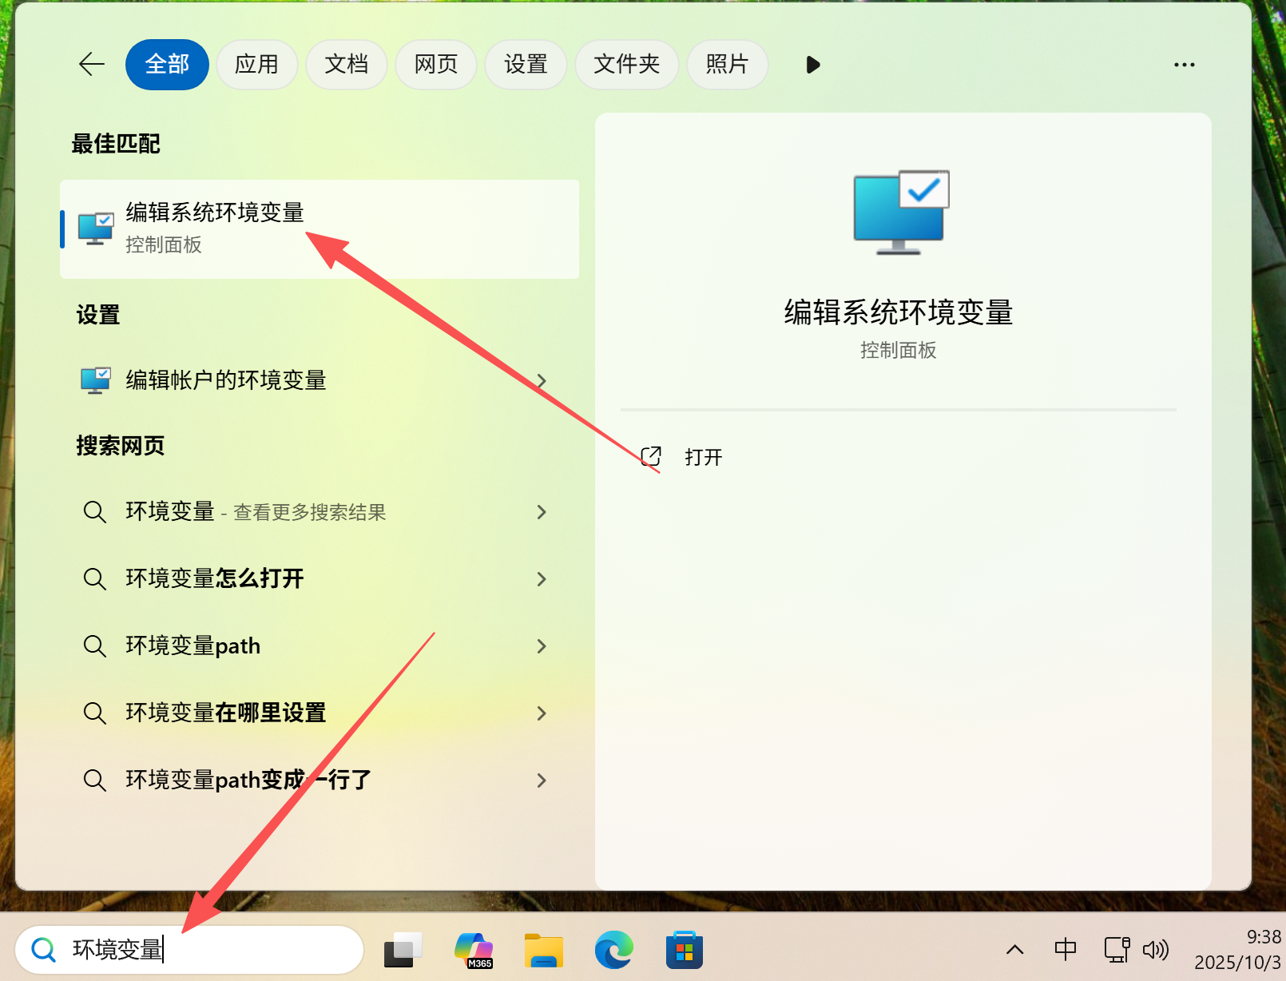Select the 文件夹 filter tab
The height and width of the screenshot is (981, 1286).
click(626, 64)
